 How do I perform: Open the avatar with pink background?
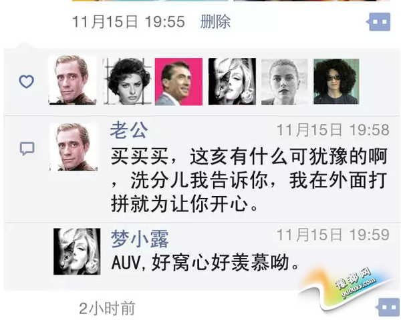tap(178, 81)
